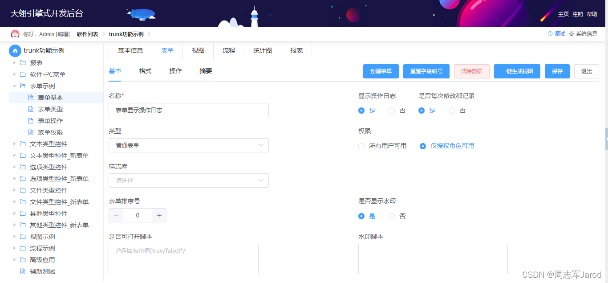
Task: Choose 仅授权角色可用 permission
Action: tap(423, 146)
